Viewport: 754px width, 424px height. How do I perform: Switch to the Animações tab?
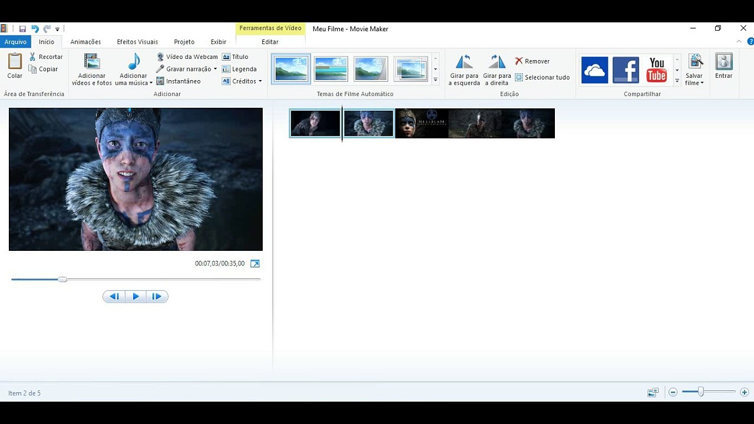85,42
